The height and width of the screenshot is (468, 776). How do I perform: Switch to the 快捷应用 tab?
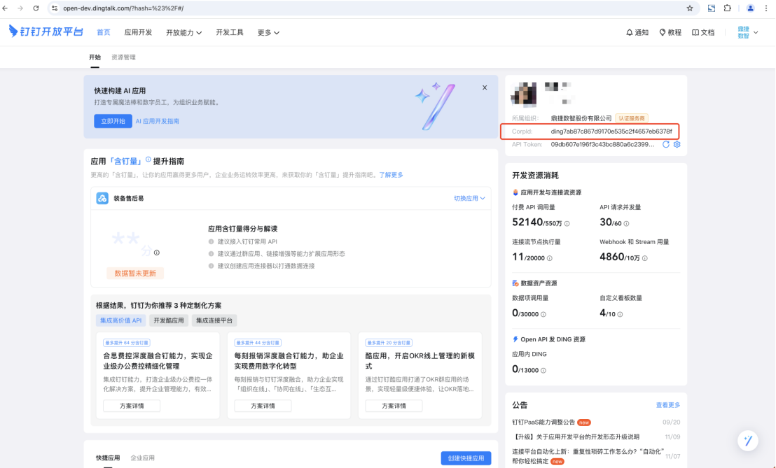point(108,458)
